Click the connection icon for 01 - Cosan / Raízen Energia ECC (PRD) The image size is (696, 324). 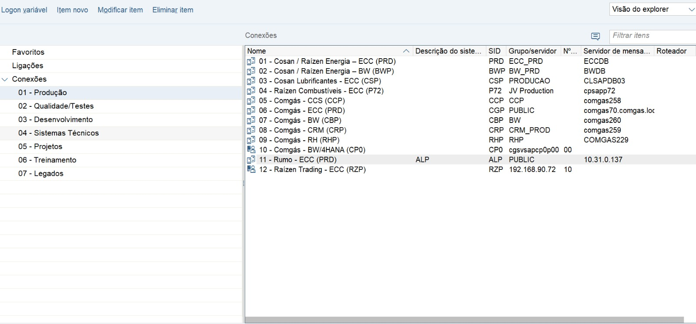[x=251, y=61]
